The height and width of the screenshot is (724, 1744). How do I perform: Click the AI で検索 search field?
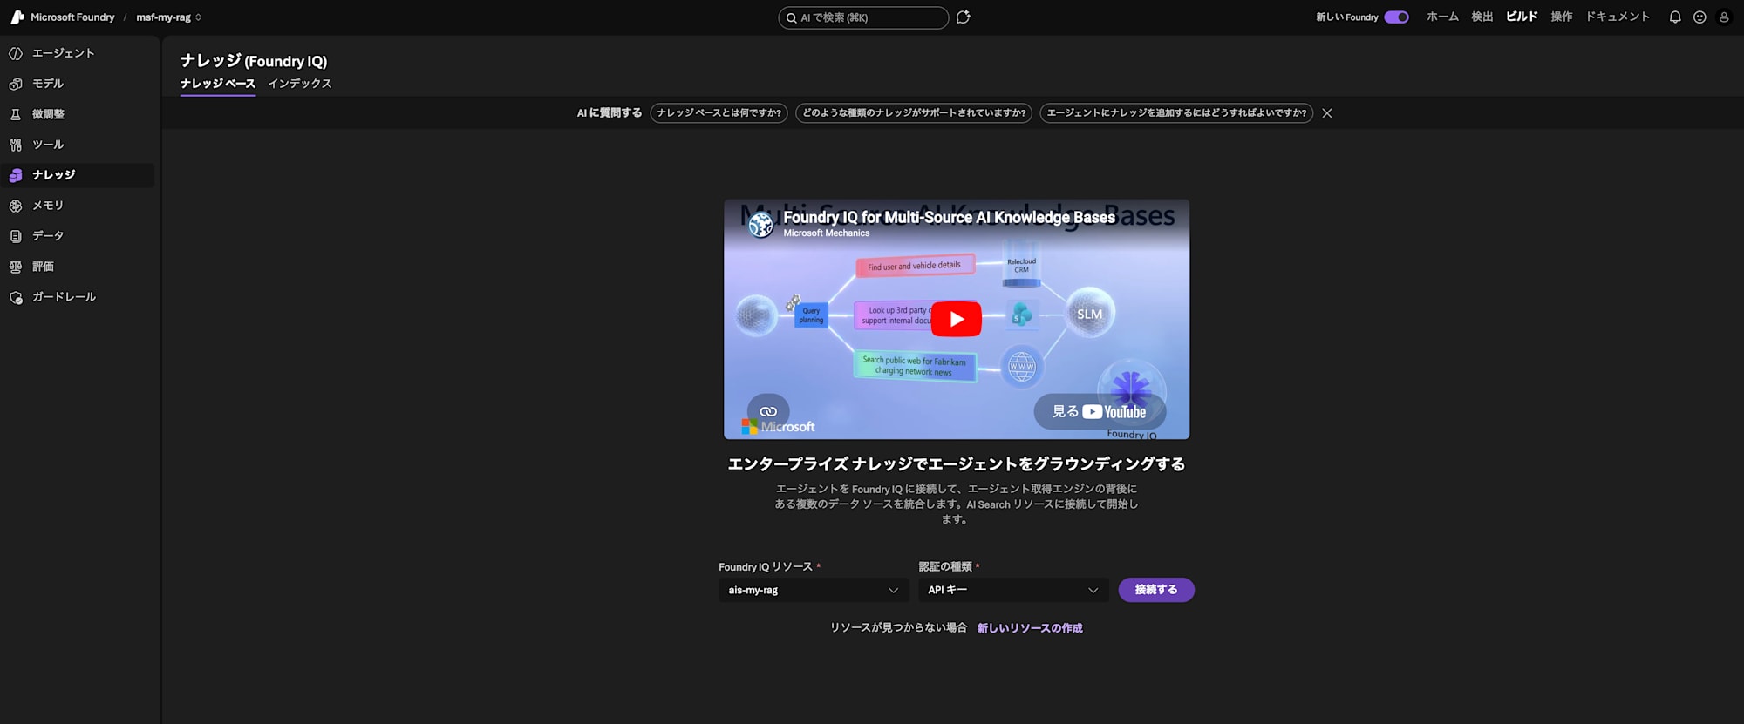863,17
